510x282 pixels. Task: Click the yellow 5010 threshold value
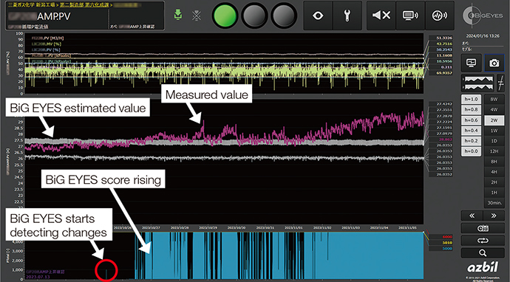[x=441, y=243]
